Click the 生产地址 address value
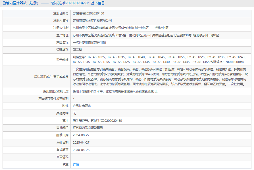This screenshot has height=170, width=254. pos(146,35)
